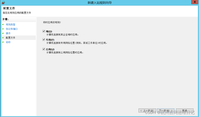
Task: Click the firewall wizard title bar icon
Action: point(3,3)
